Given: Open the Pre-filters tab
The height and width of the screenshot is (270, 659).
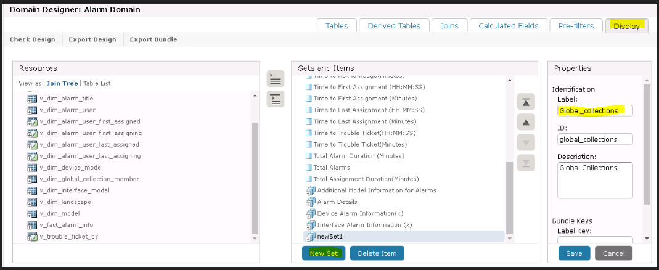Looking at the screenshot, I should 576,26.
